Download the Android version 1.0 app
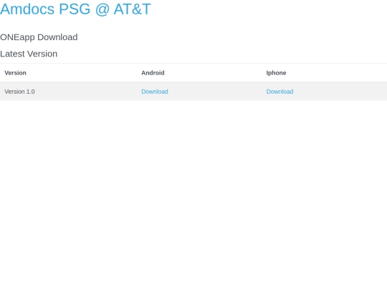The width and height of the screenshot is (387, 290). click(155, 92)
